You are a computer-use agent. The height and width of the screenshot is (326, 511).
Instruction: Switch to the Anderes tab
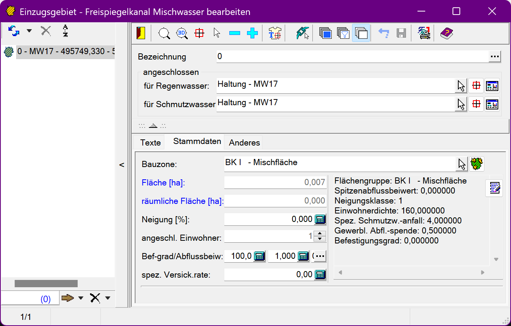click(244, 142)
